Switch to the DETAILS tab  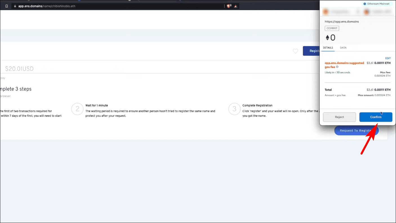(328, 48)
